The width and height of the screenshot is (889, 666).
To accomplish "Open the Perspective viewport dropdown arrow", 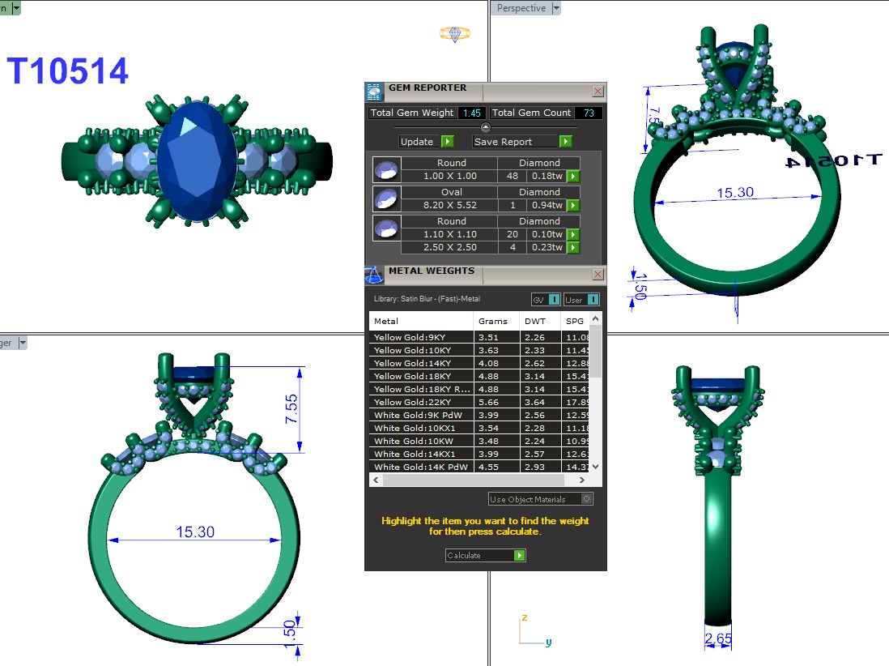I will [x=555, y=8].
